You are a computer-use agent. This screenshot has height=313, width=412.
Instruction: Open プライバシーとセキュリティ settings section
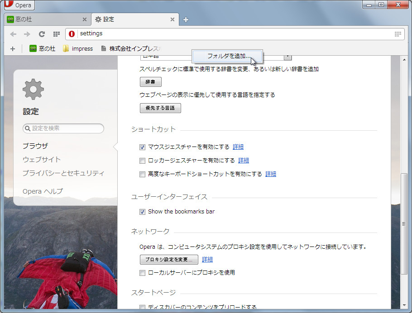(63, 173)
